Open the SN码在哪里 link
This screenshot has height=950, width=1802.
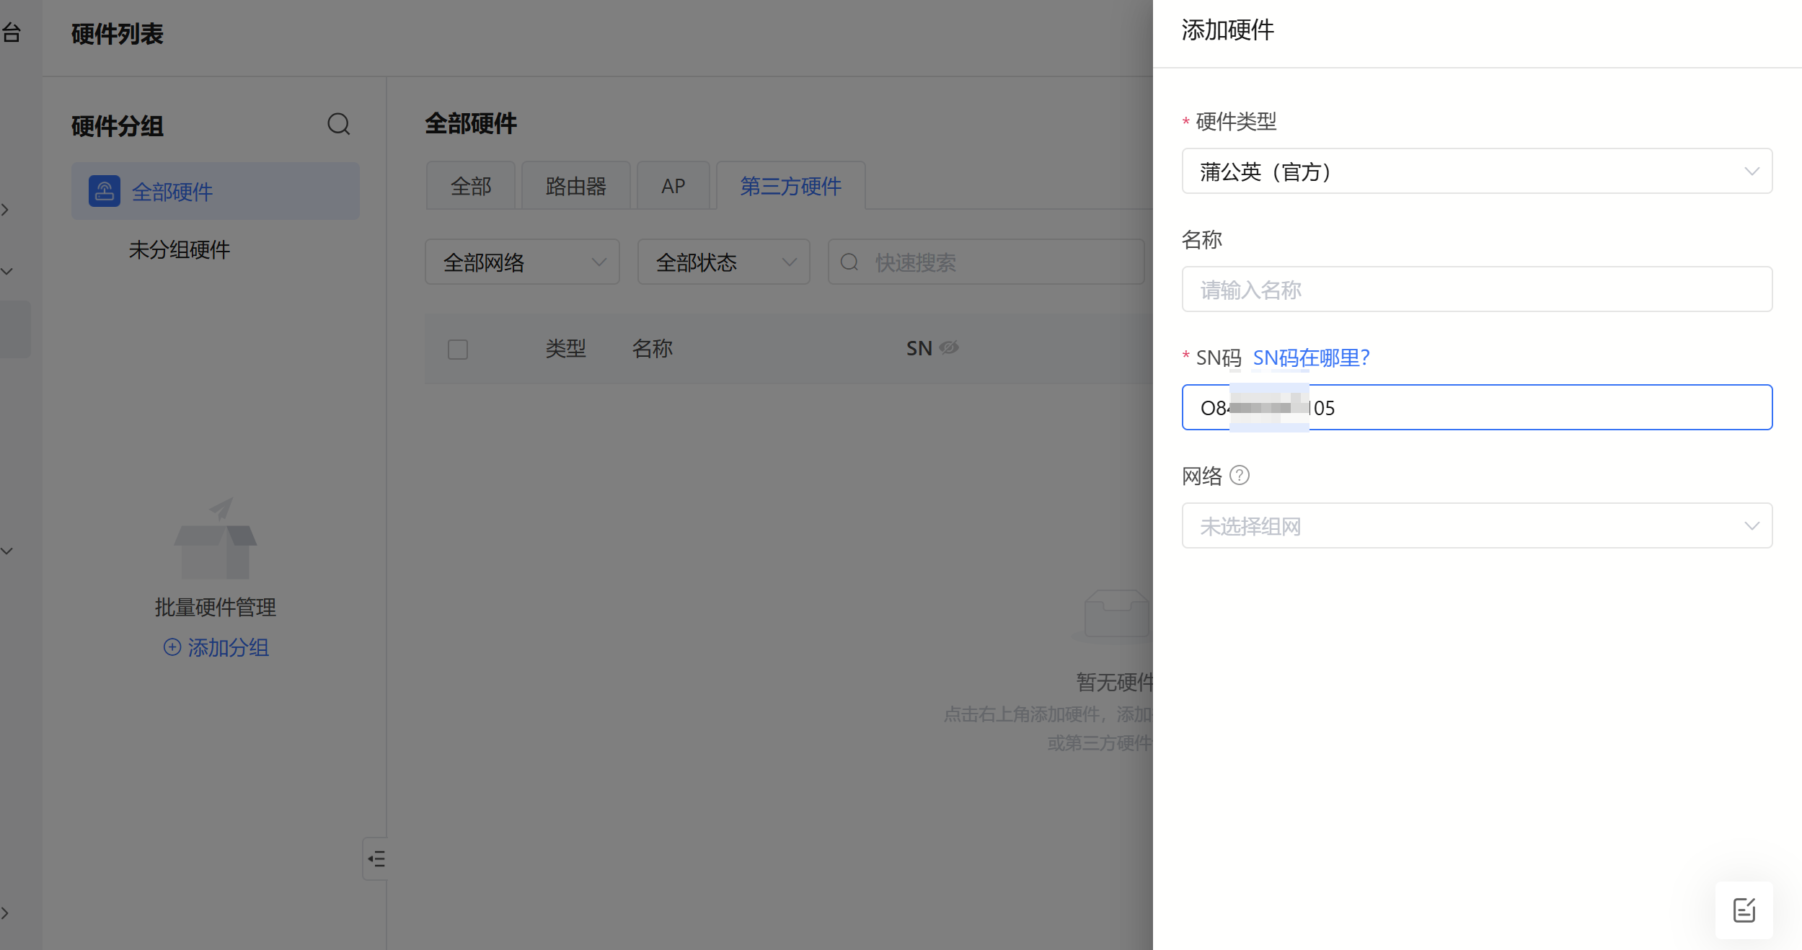1311,358
